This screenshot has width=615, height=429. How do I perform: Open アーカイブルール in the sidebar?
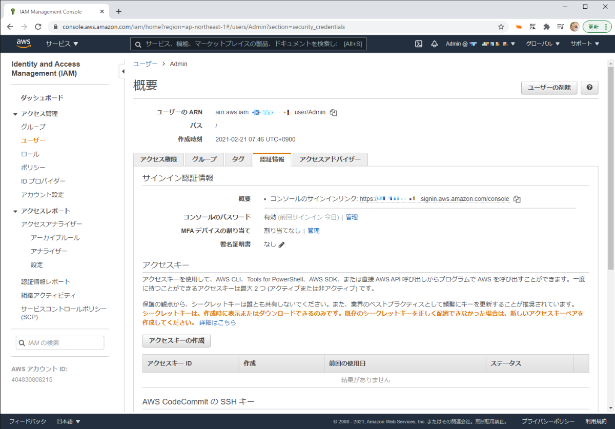[x=55, y=238]
